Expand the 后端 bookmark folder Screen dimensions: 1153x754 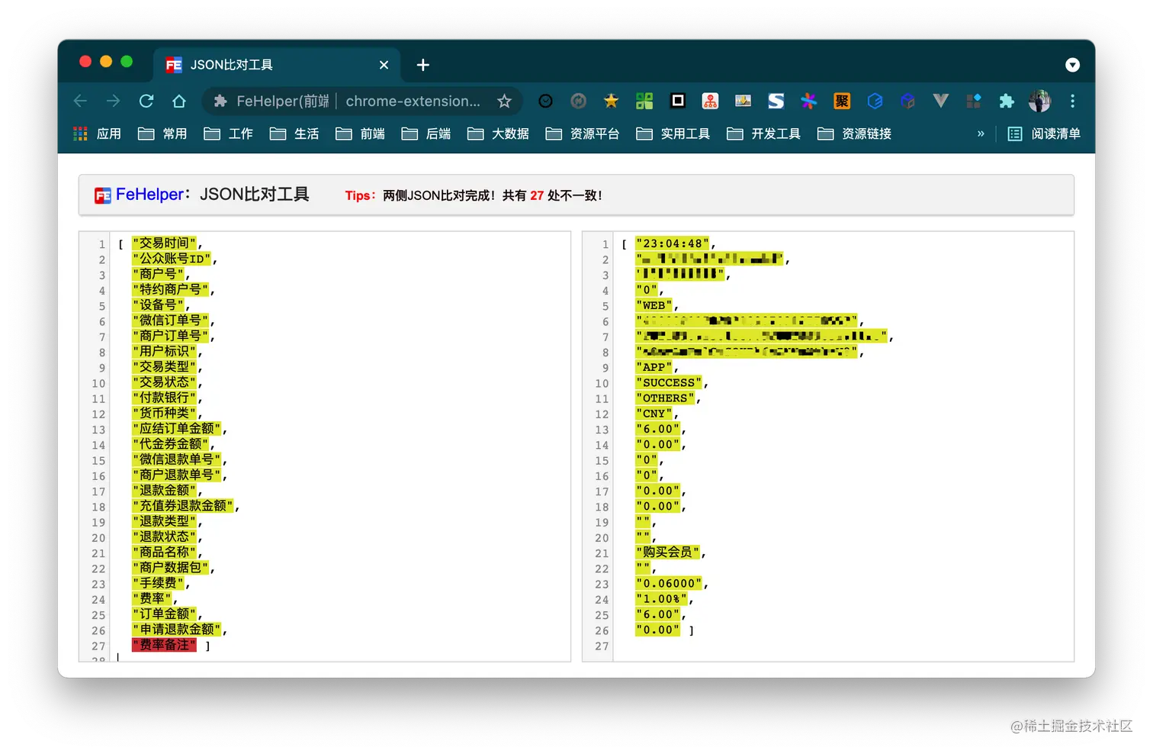pos(426,134)
